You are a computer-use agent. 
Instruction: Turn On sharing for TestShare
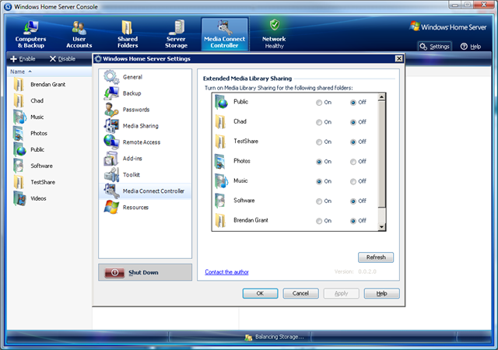(319, 142)
